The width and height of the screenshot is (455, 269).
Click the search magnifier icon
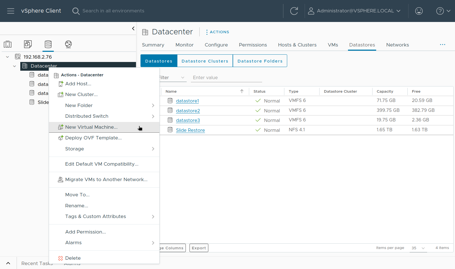pos(76,11)
